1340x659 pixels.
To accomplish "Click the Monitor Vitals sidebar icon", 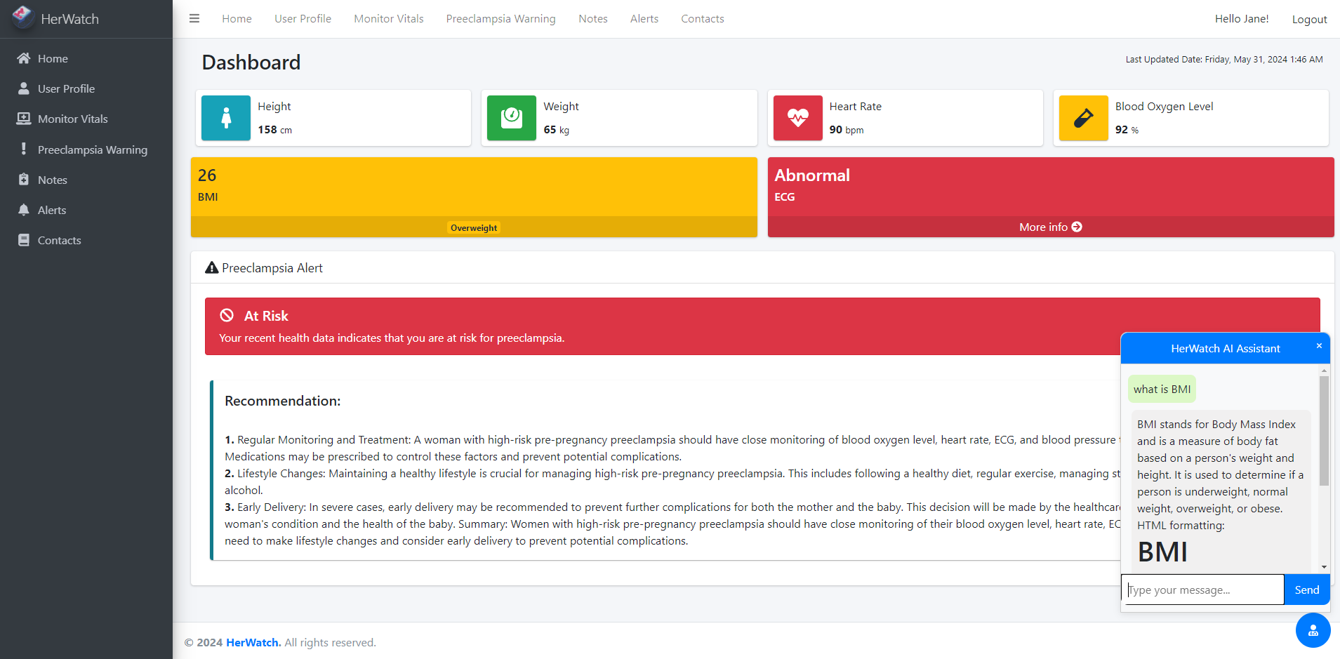I will [24, 119].
